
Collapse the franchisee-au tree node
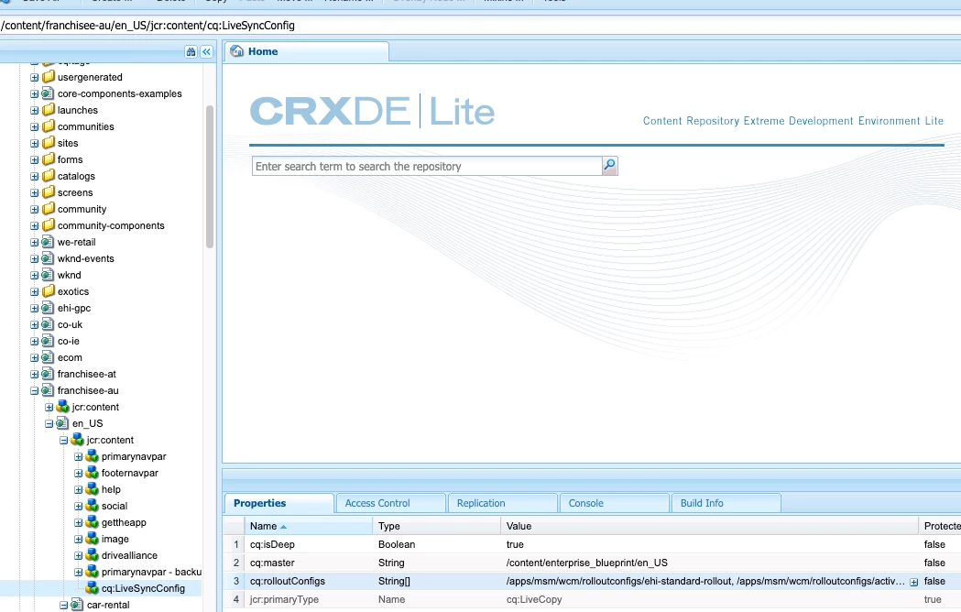[34, 390]
